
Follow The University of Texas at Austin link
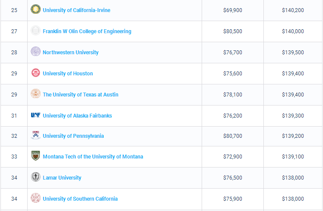click(x=80, y=95)
